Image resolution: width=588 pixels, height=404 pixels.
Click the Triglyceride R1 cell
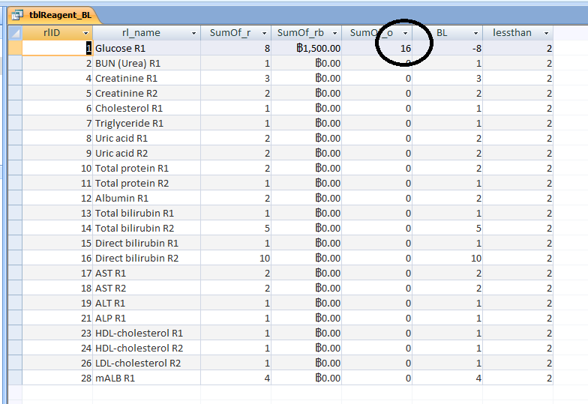point(147,123)
